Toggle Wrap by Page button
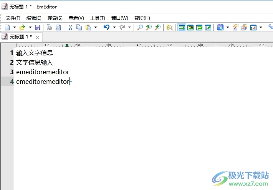The width and height of the screenshot is (273, 190). [208, 27]
